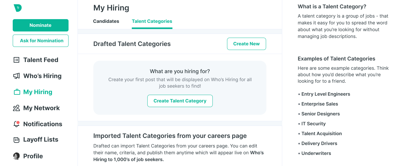Switch to the Candidates tab
The width and height of the screenshot is (401, 166).
pos(106,21)
